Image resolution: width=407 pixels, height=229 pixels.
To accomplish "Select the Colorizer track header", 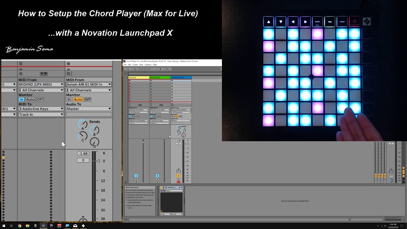I will pyautogui.click(x=139, y=78).
